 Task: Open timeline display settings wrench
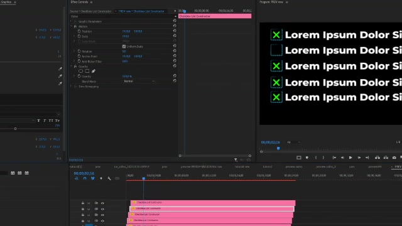[x=109, y=178]
